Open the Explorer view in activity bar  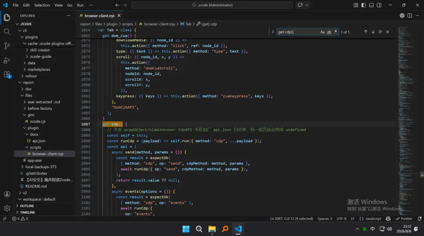click(x=7, y=18)
